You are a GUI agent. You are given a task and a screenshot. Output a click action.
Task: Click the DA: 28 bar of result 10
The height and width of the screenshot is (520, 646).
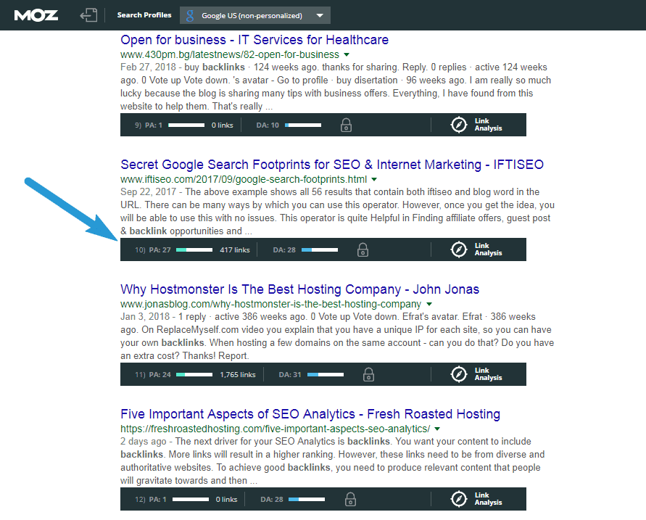point(320,249)
